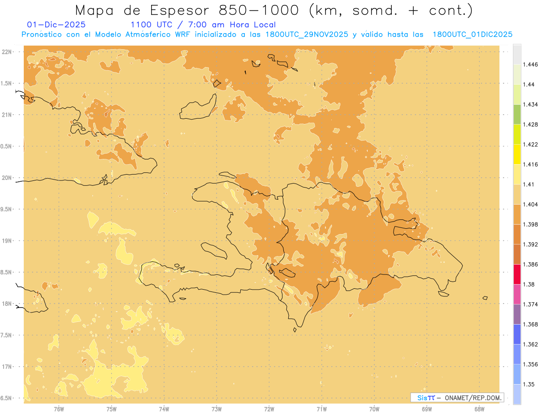538x415 pixels.
Task: Click the "69W" longitude label
Action: point(427,409)
